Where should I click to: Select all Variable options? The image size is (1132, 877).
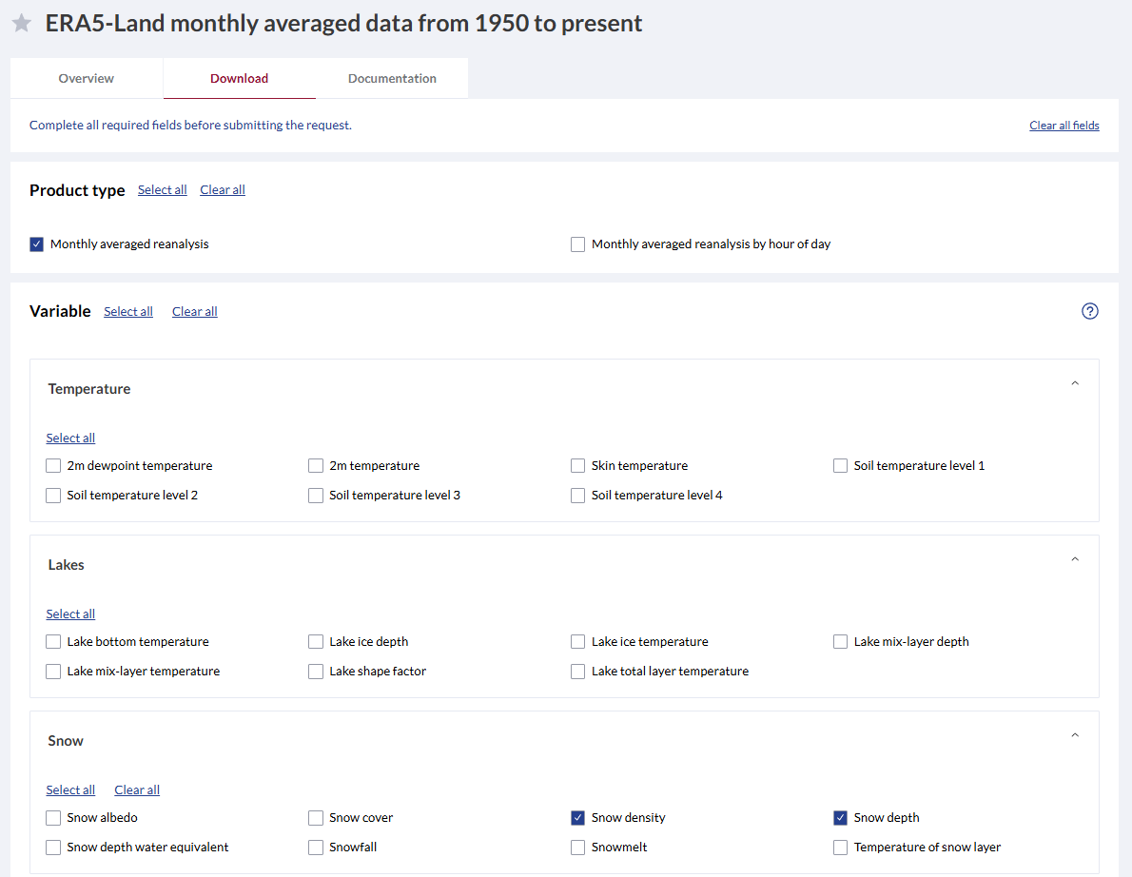pyautogui.click(x=128, y=311)
